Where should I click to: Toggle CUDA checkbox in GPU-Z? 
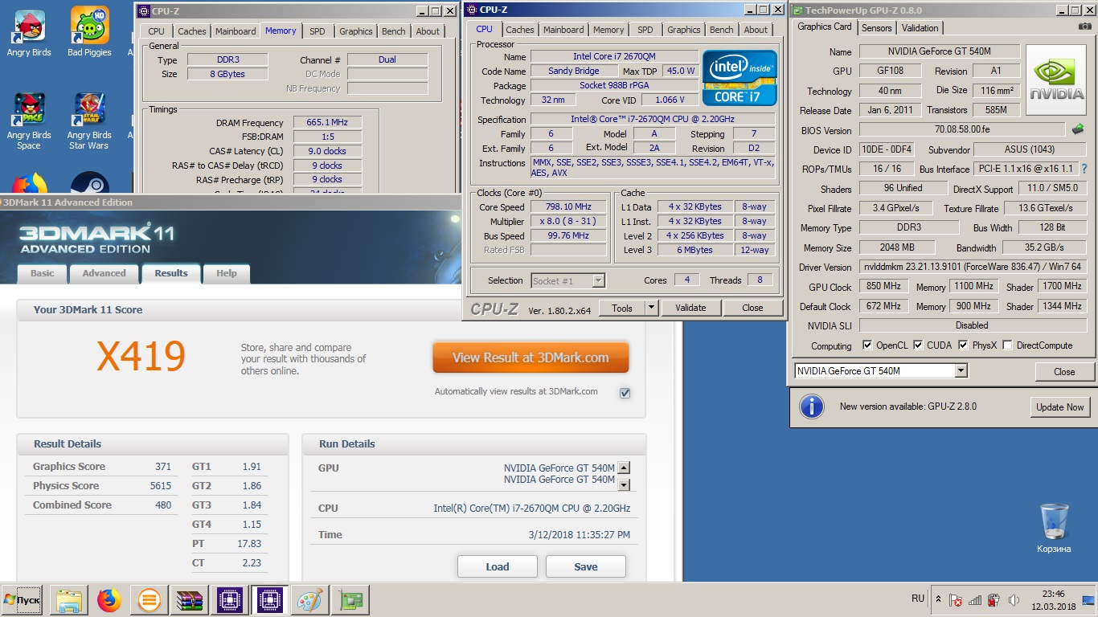pos(919,345)
